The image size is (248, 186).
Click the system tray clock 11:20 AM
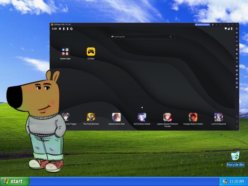[237, 181]
